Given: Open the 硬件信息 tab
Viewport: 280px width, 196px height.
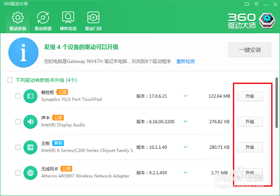Looking at the screenshot, I should pyautogui.click(x=68, y=21).
